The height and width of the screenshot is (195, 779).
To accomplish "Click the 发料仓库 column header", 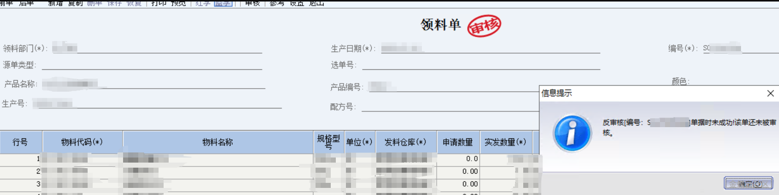I will point(406,142).
